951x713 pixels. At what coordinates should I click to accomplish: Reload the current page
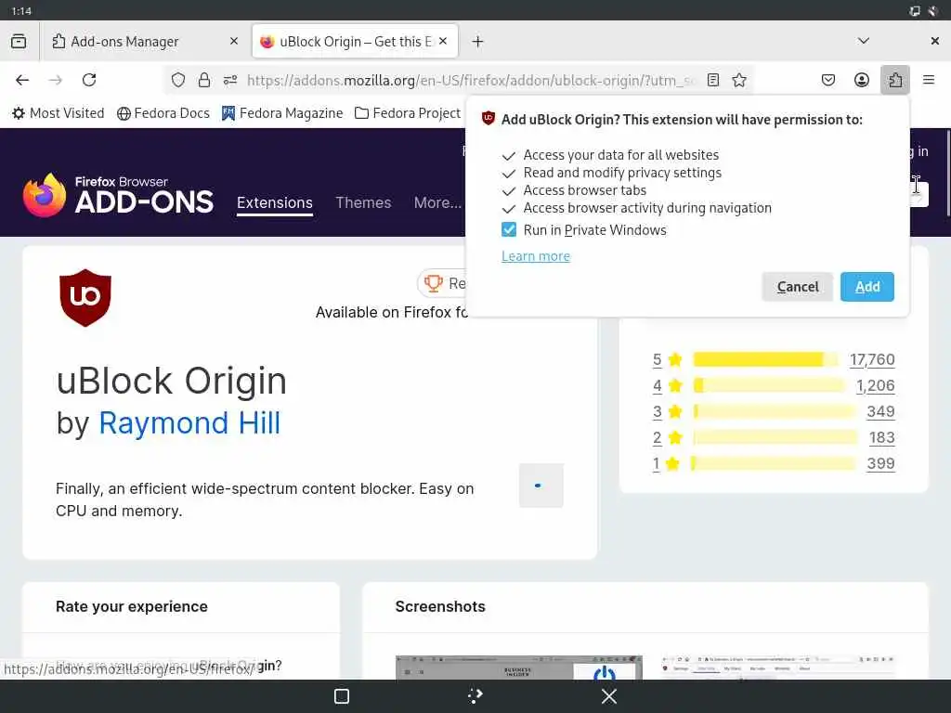(x=89, y=80)
